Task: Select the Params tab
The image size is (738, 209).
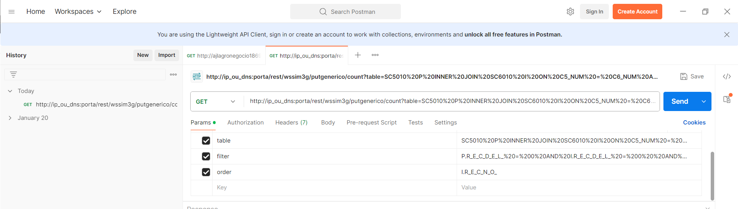Action: point(203,123)
